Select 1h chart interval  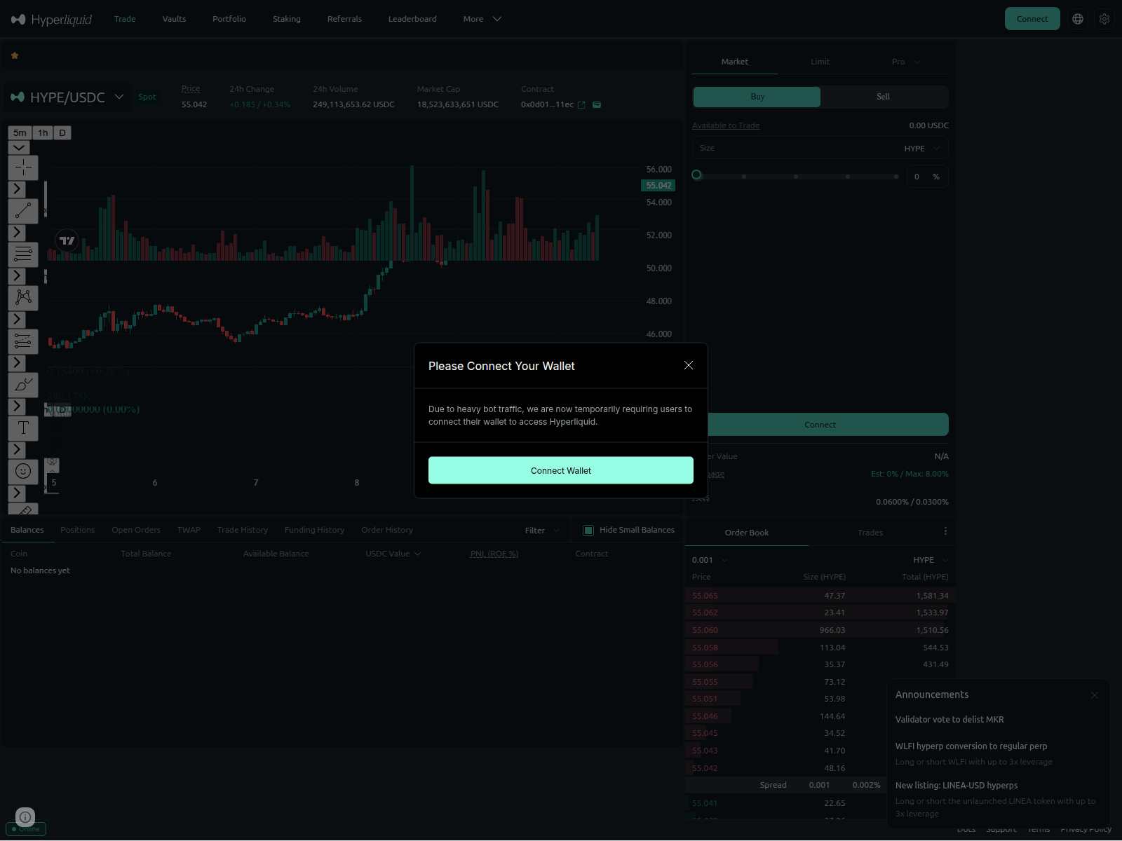coord(43,133)
